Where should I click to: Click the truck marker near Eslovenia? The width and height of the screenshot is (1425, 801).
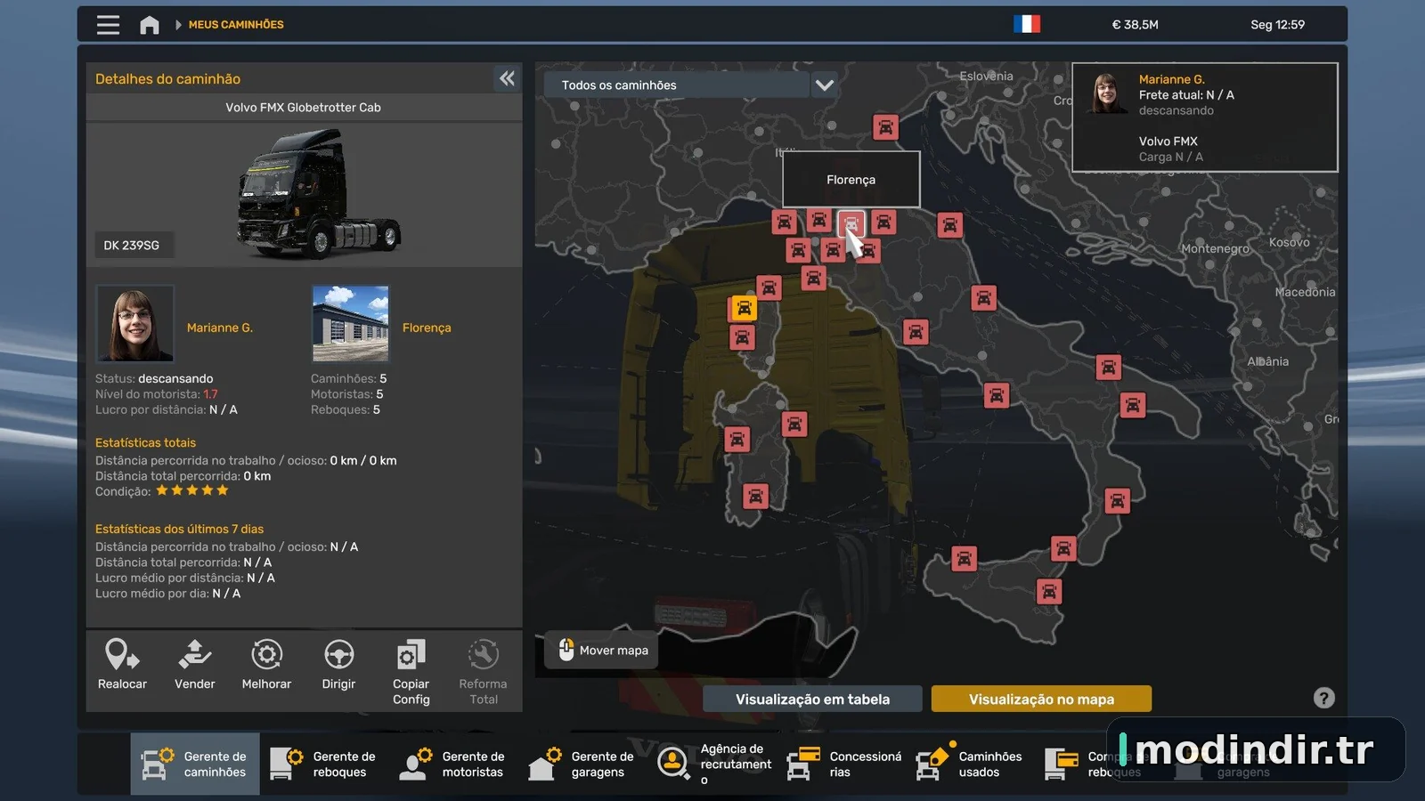click(885, 127)
